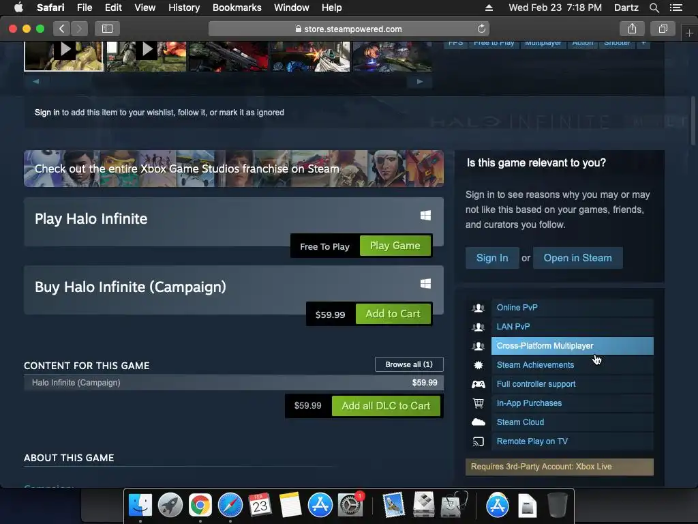The image size is (698, 524).
Task: Click the Remote Play cast icon
Action: click(478, 441)
